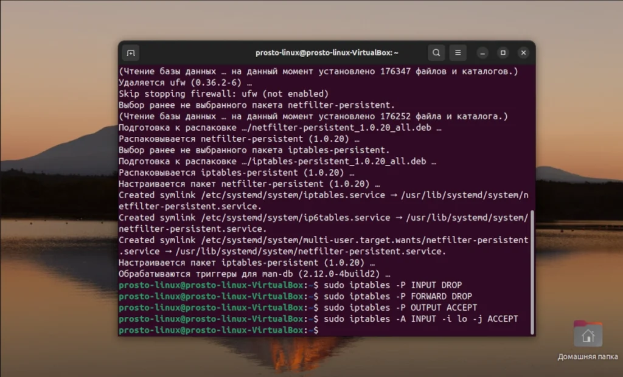Maximize the terminal window
623x377 pixels.
pos(503,53)
